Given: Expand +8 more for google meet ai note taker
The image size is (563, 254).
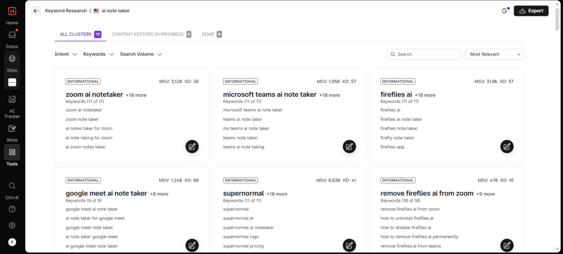Looking at the screenshot, I should pos(159,194).
